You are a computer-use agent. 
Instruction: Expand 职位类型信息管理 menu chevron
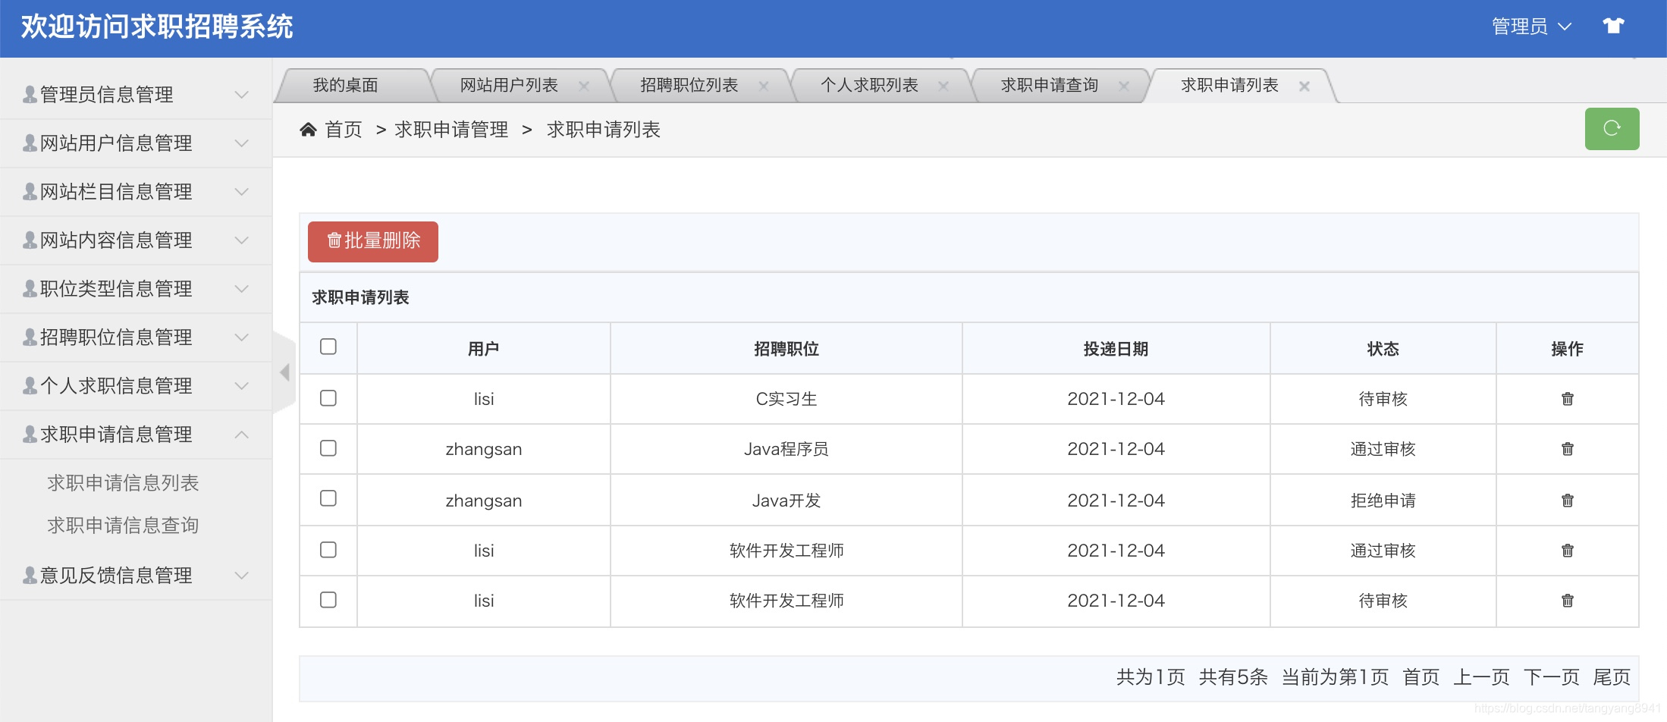[242, 289]
